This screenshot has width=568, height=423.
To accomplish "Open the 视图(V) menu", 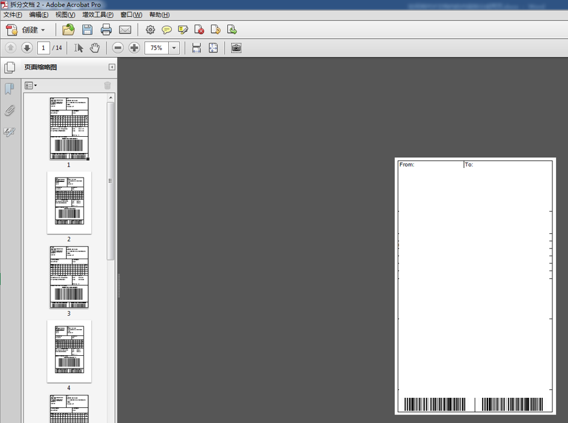I will pos(65,14).
